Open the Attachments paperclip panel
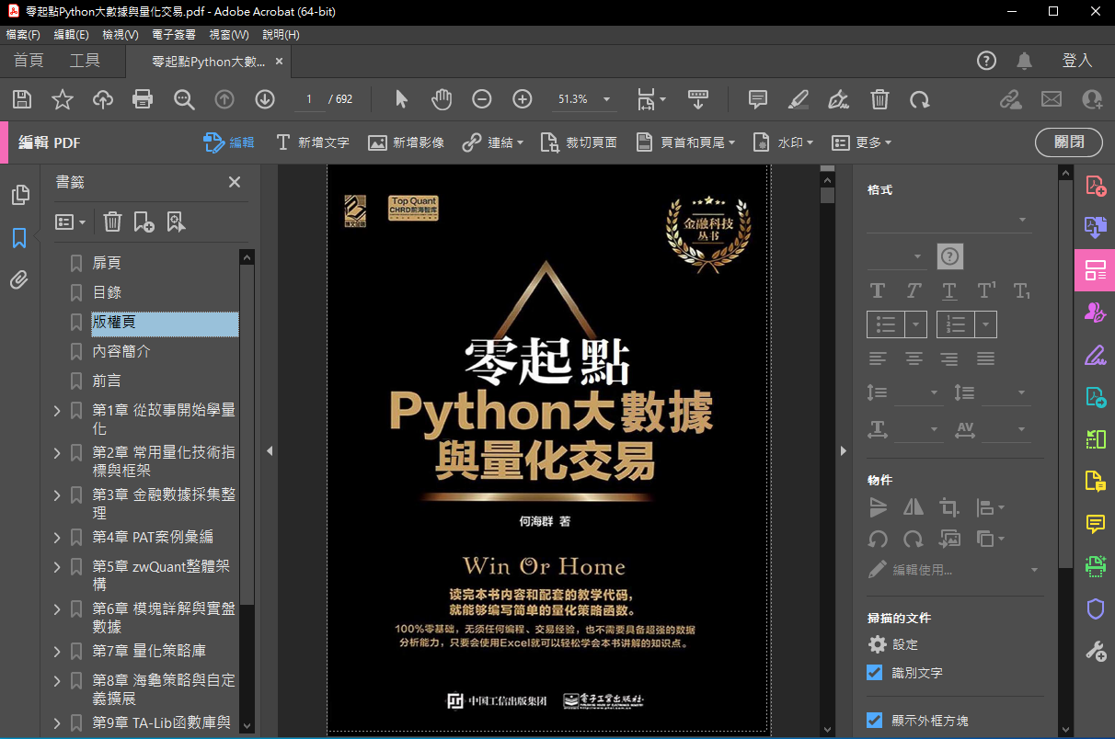This screenshot has width=1115, height=739. (x=19, y=280)
